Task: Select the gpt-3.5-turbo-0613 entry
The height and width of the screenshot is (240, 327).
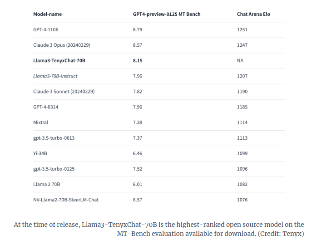Action: (x=54, y=138)
